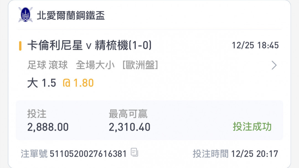Click the 投注 heading label in summary box
The height and width of the screenshot is (168, 299).
[x=37, y=114]
